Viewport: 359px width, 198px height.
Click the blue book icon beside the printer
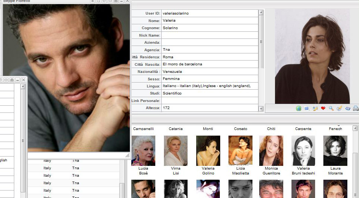click(347, 108)
